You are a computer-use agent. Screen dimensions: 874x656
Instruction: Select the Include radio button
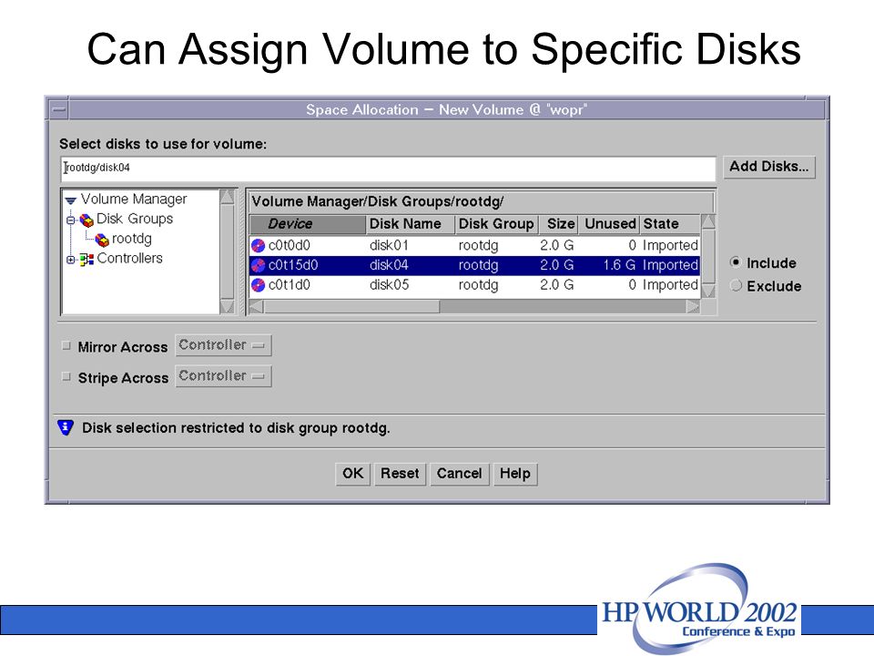point(736,262)
